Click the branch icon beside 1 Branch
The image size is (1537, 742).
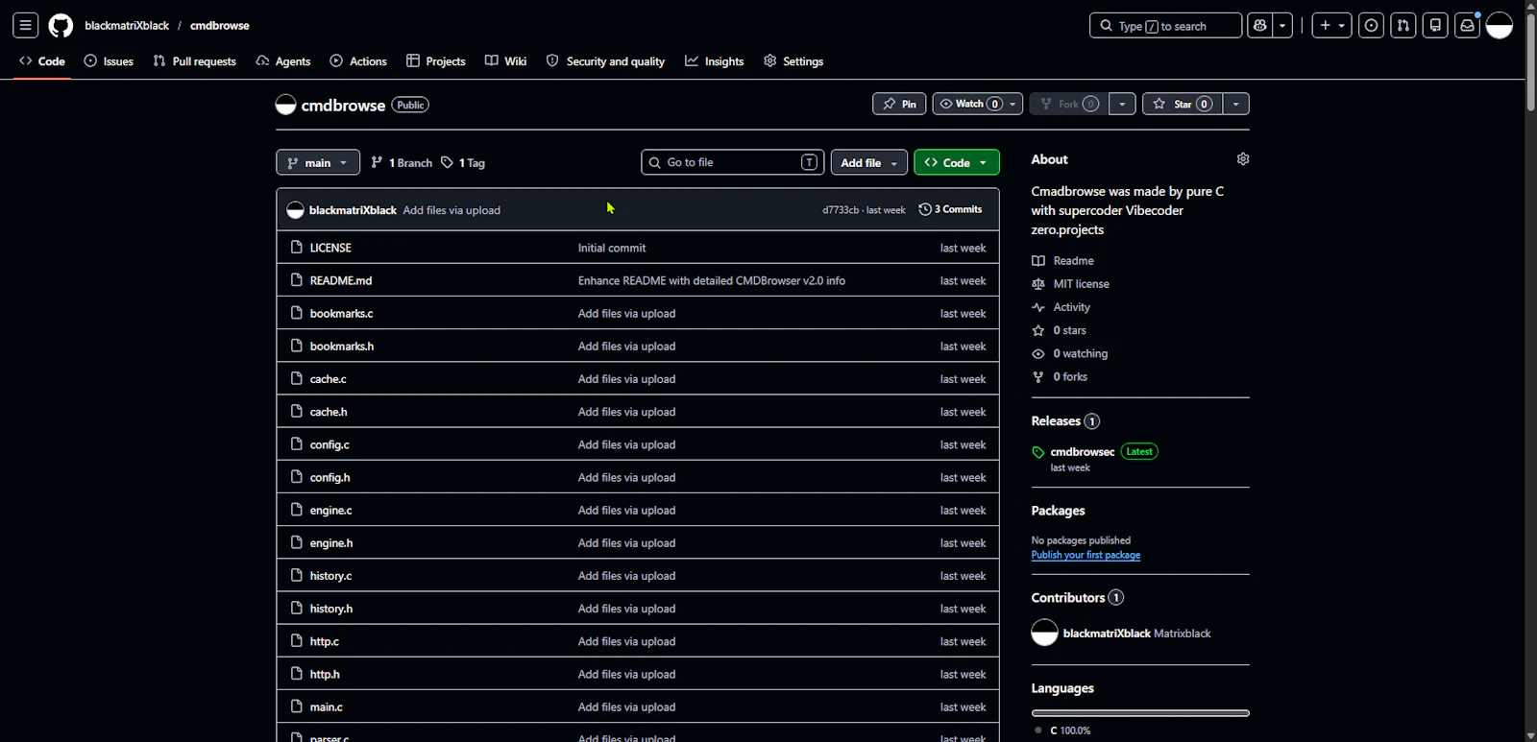tap(378, 163)
